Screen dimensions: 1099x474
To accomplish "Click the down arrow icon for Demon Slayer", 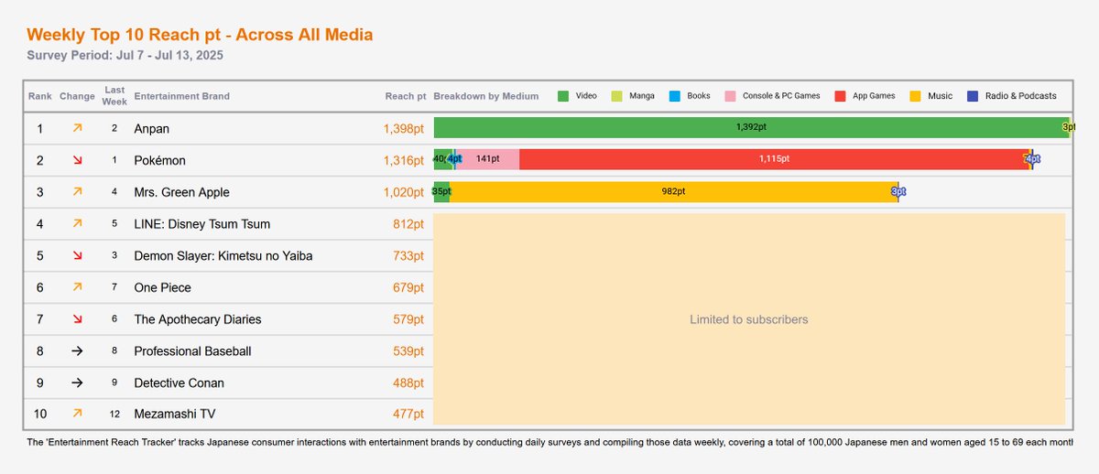I will [x=77, y=256].
